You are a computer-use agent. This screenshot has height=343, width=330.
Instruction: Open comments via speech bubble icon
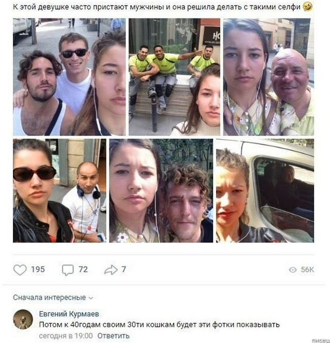[x=68, y=270]
